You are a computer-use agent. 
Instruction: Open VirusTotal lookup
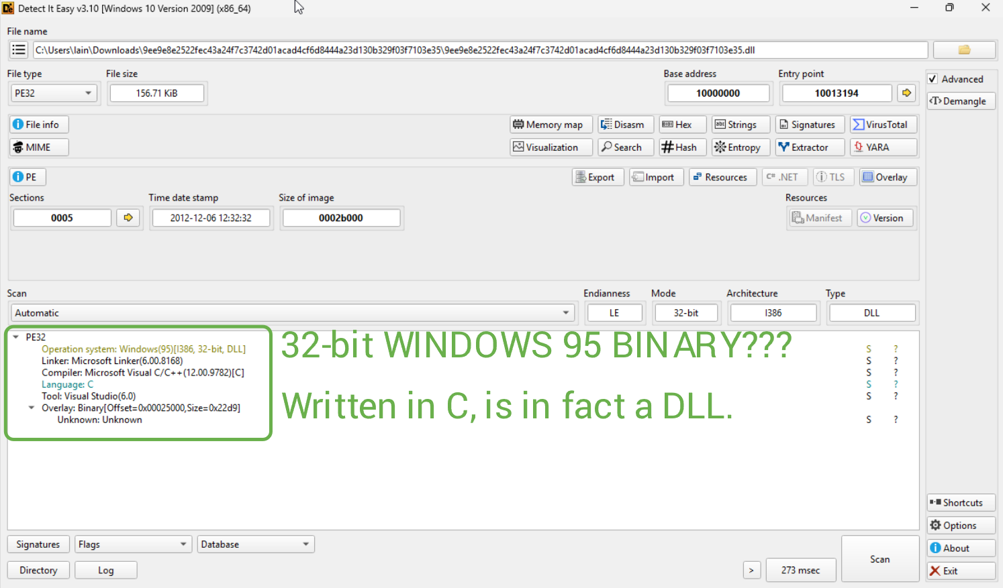[x=883, y=125]
